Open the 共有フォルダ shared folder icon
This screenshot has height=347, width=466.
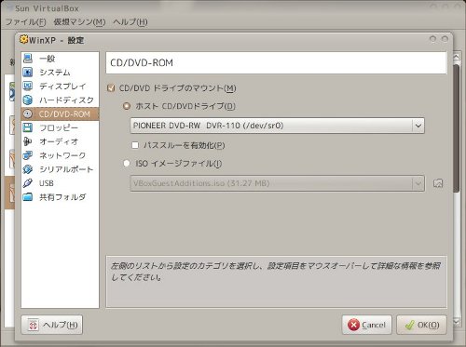(x=28, y=197)
